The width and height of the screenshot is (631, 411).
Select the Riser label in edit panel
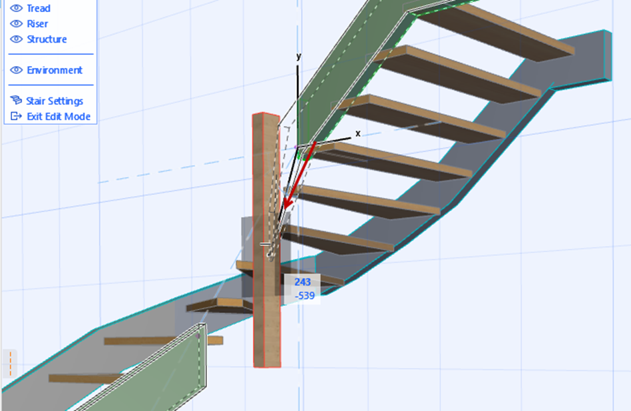coord(37,24)
